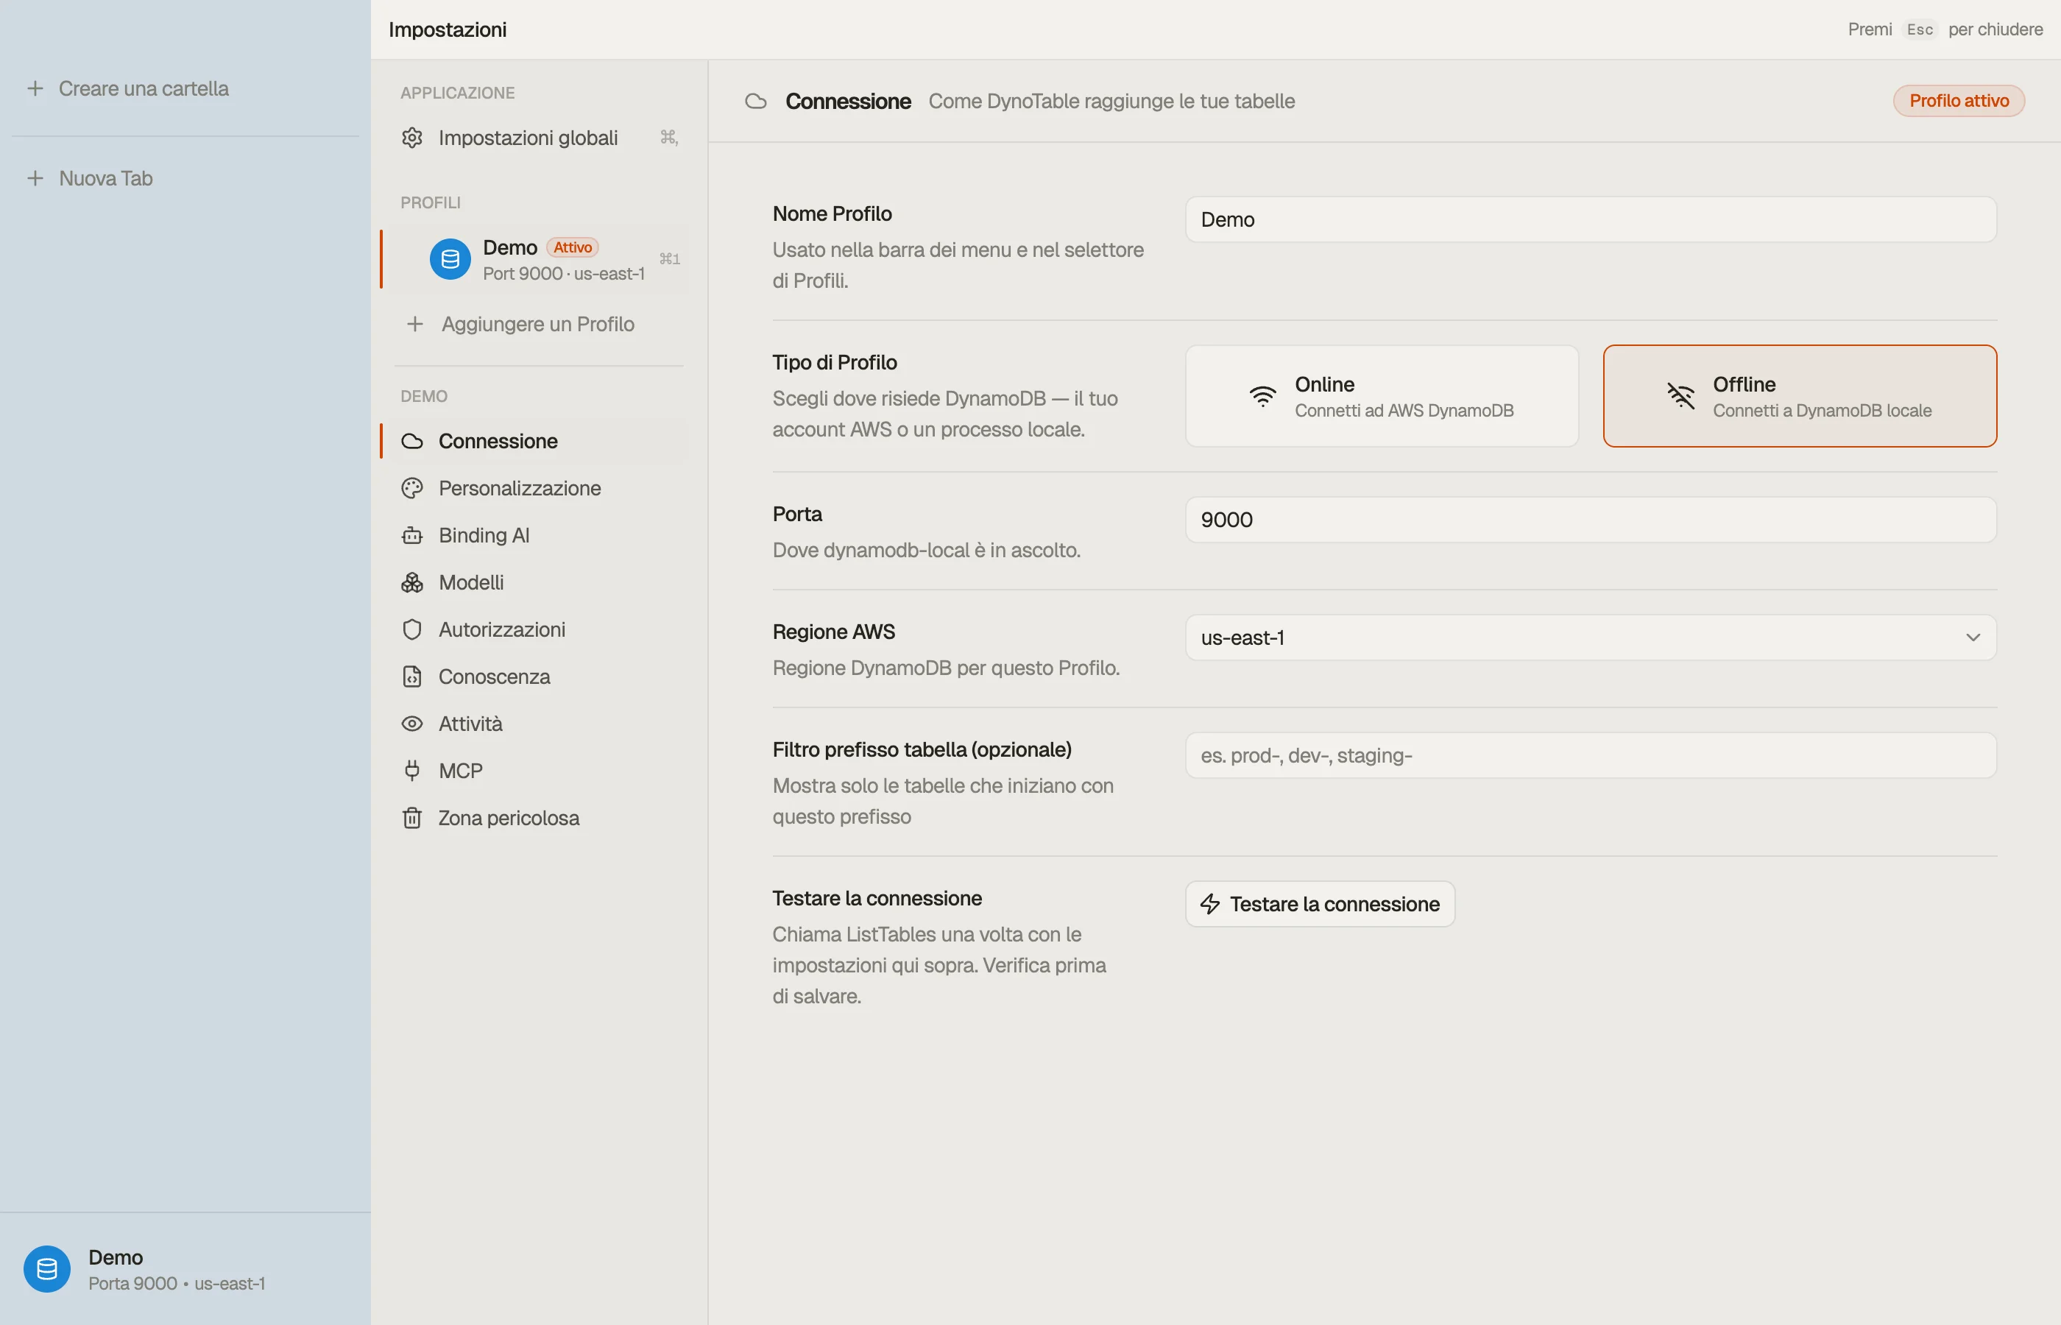The width and height of the screenshot is (2061, 1325).
Task: Click the chevron arrow on us-east-1 selector
Action: [1973, 637]
